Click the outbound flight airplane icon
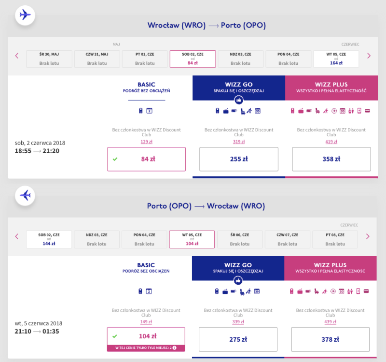Viewport: 386px width, 362px height. [25, 15]
